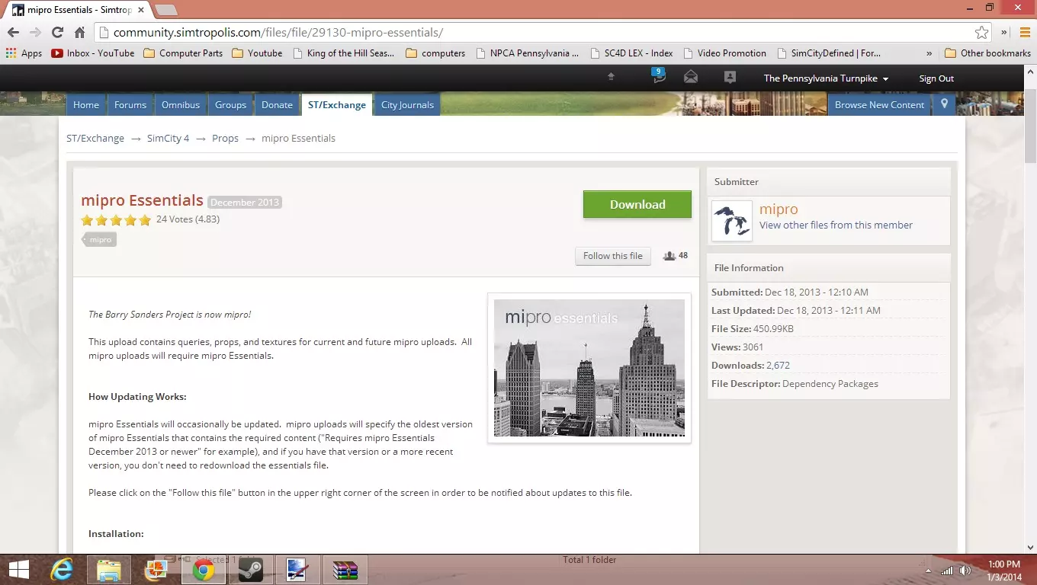The image size is (1037, 585).
Task: Sign Out of the Simtropolis account
Action: 936,78
